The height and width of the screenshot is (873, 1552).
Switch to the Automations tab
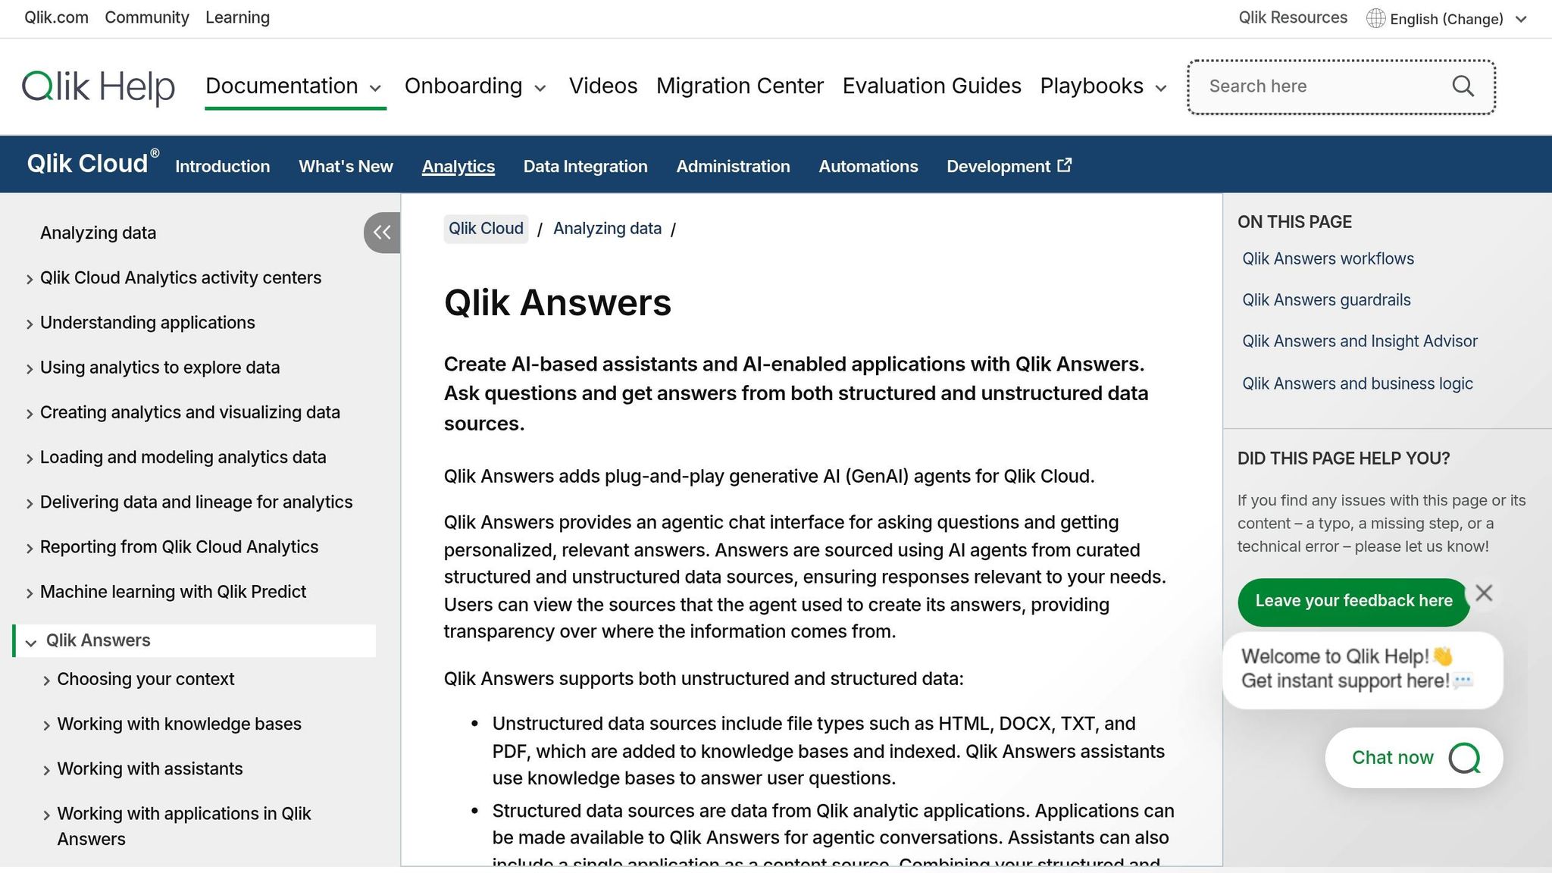[868, 166]
